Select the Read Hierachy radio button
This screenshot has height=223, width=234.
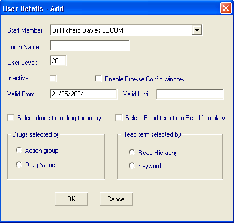tap(132, 152)
